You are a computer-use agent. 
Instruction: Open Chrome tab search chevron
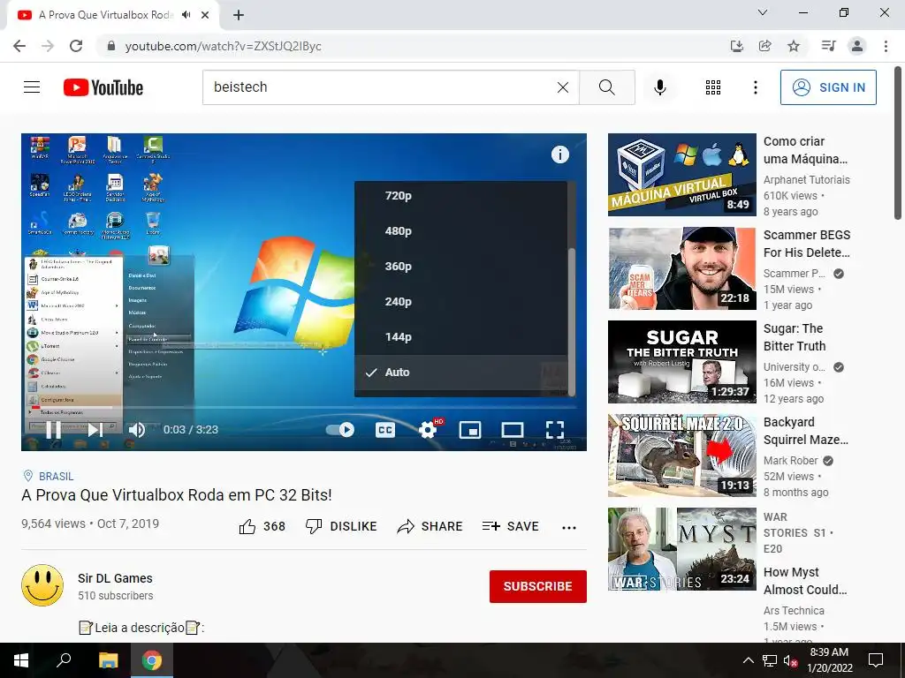(x=763, y=12)
